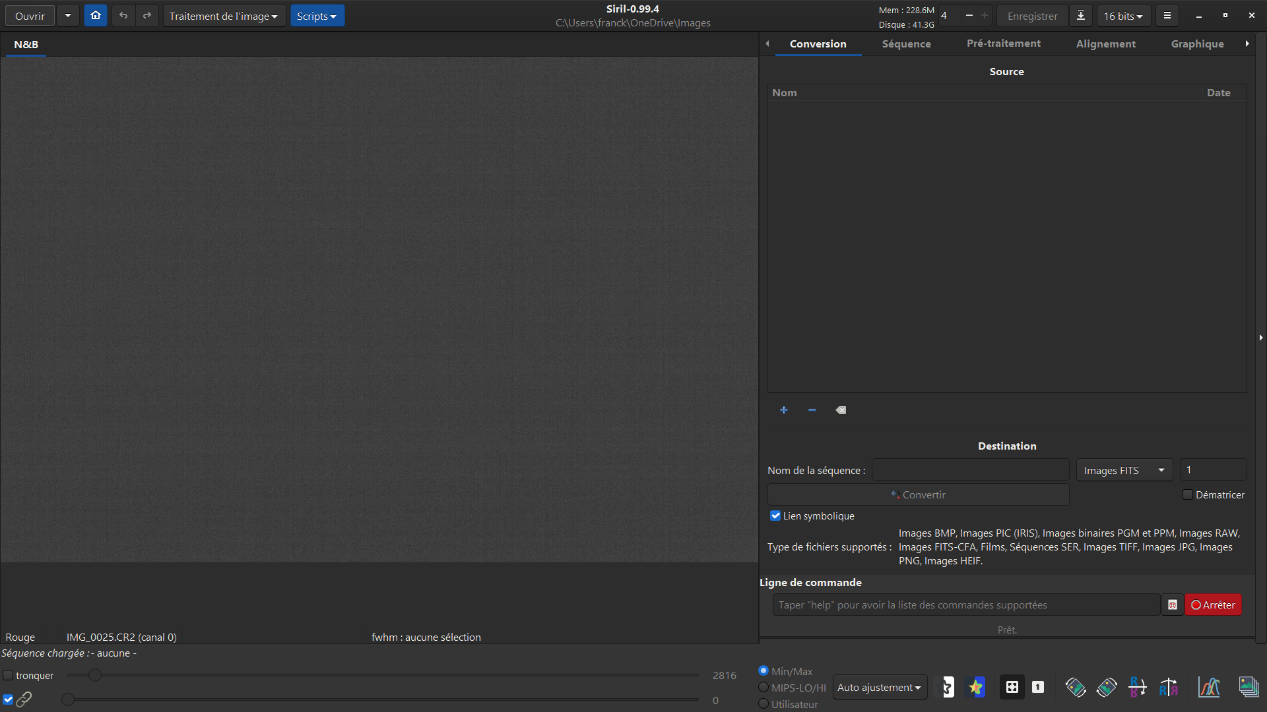Screen dimensions: 1267x712
Task: Click the home working directory icon
Action: (x=96, y=15)
